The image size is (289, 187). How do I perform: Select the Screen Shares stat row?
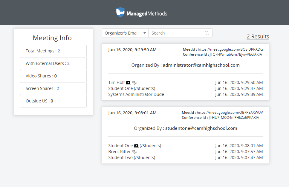53,88
